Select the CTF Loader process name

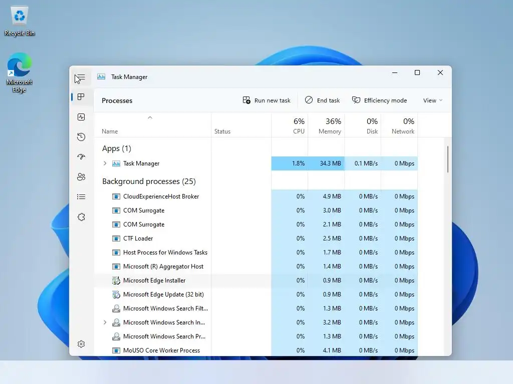click(x=138, y=238)
